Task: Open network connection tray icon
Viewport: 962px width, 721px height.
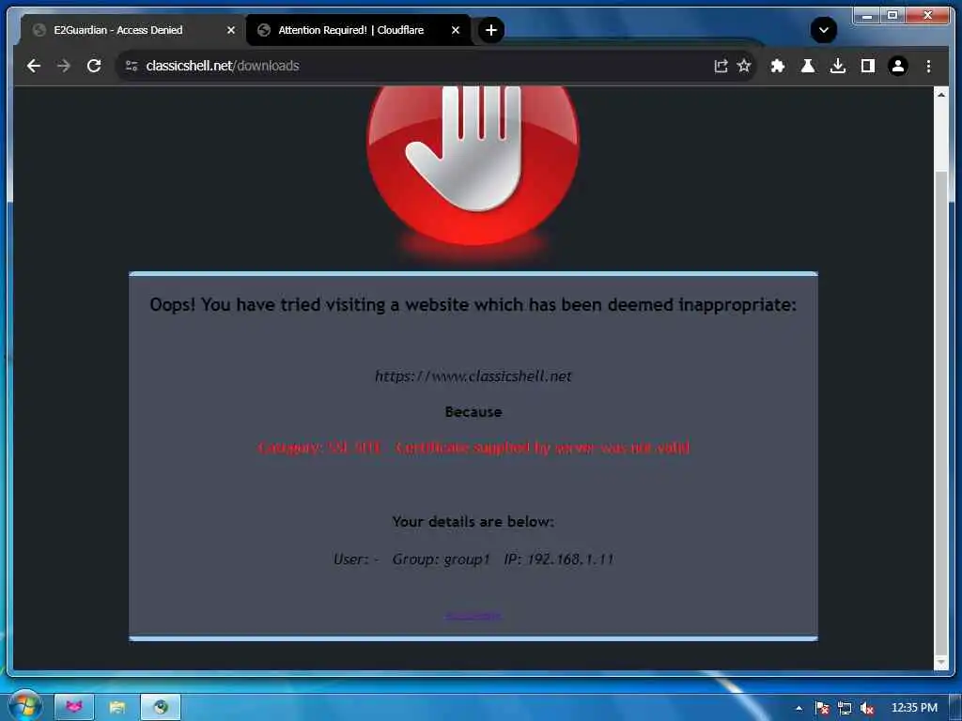Action: click(x=845, y=708)
